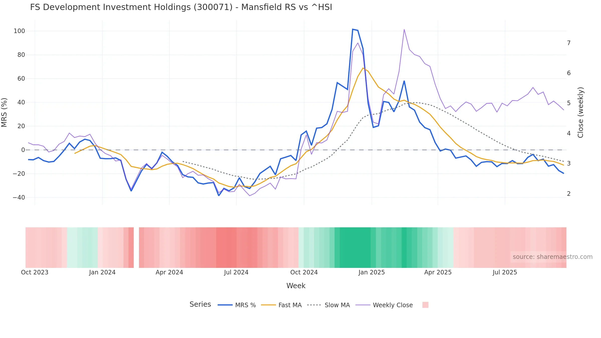Click the 'Oct 2023' x-axis tick label
The image size is (601, 338).
click(35, 272)
